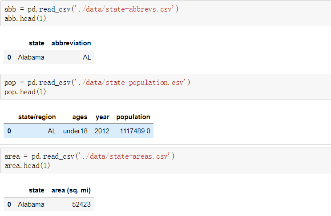
Task: Click the 'ages' column header
Action: (x=80, y=117)
